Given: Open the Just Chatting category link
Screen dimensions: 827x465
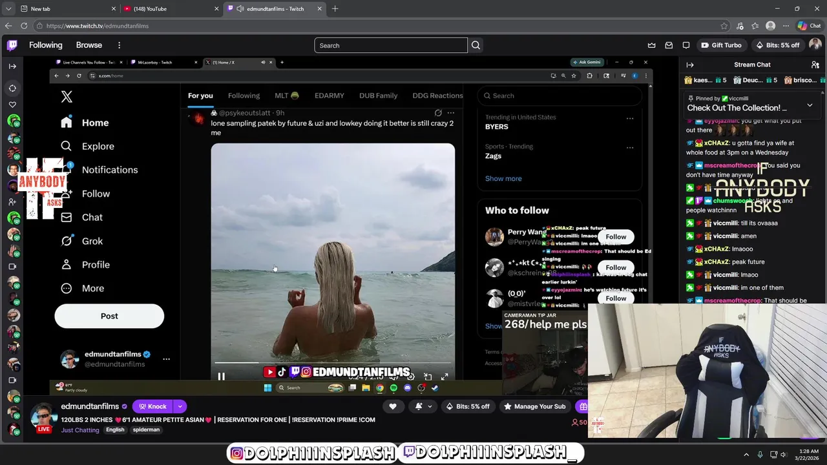Looking at the screenshot, I should coord(80,430).
